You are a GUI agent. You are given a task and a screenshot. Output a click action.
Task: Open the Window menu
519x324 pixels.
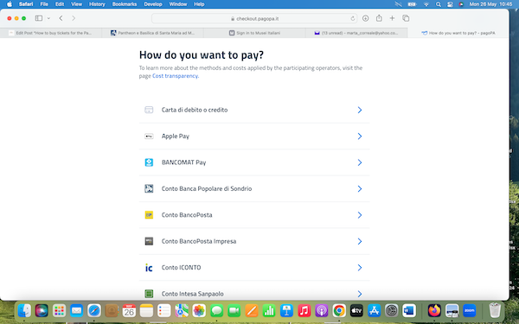[x=178, y=4]
